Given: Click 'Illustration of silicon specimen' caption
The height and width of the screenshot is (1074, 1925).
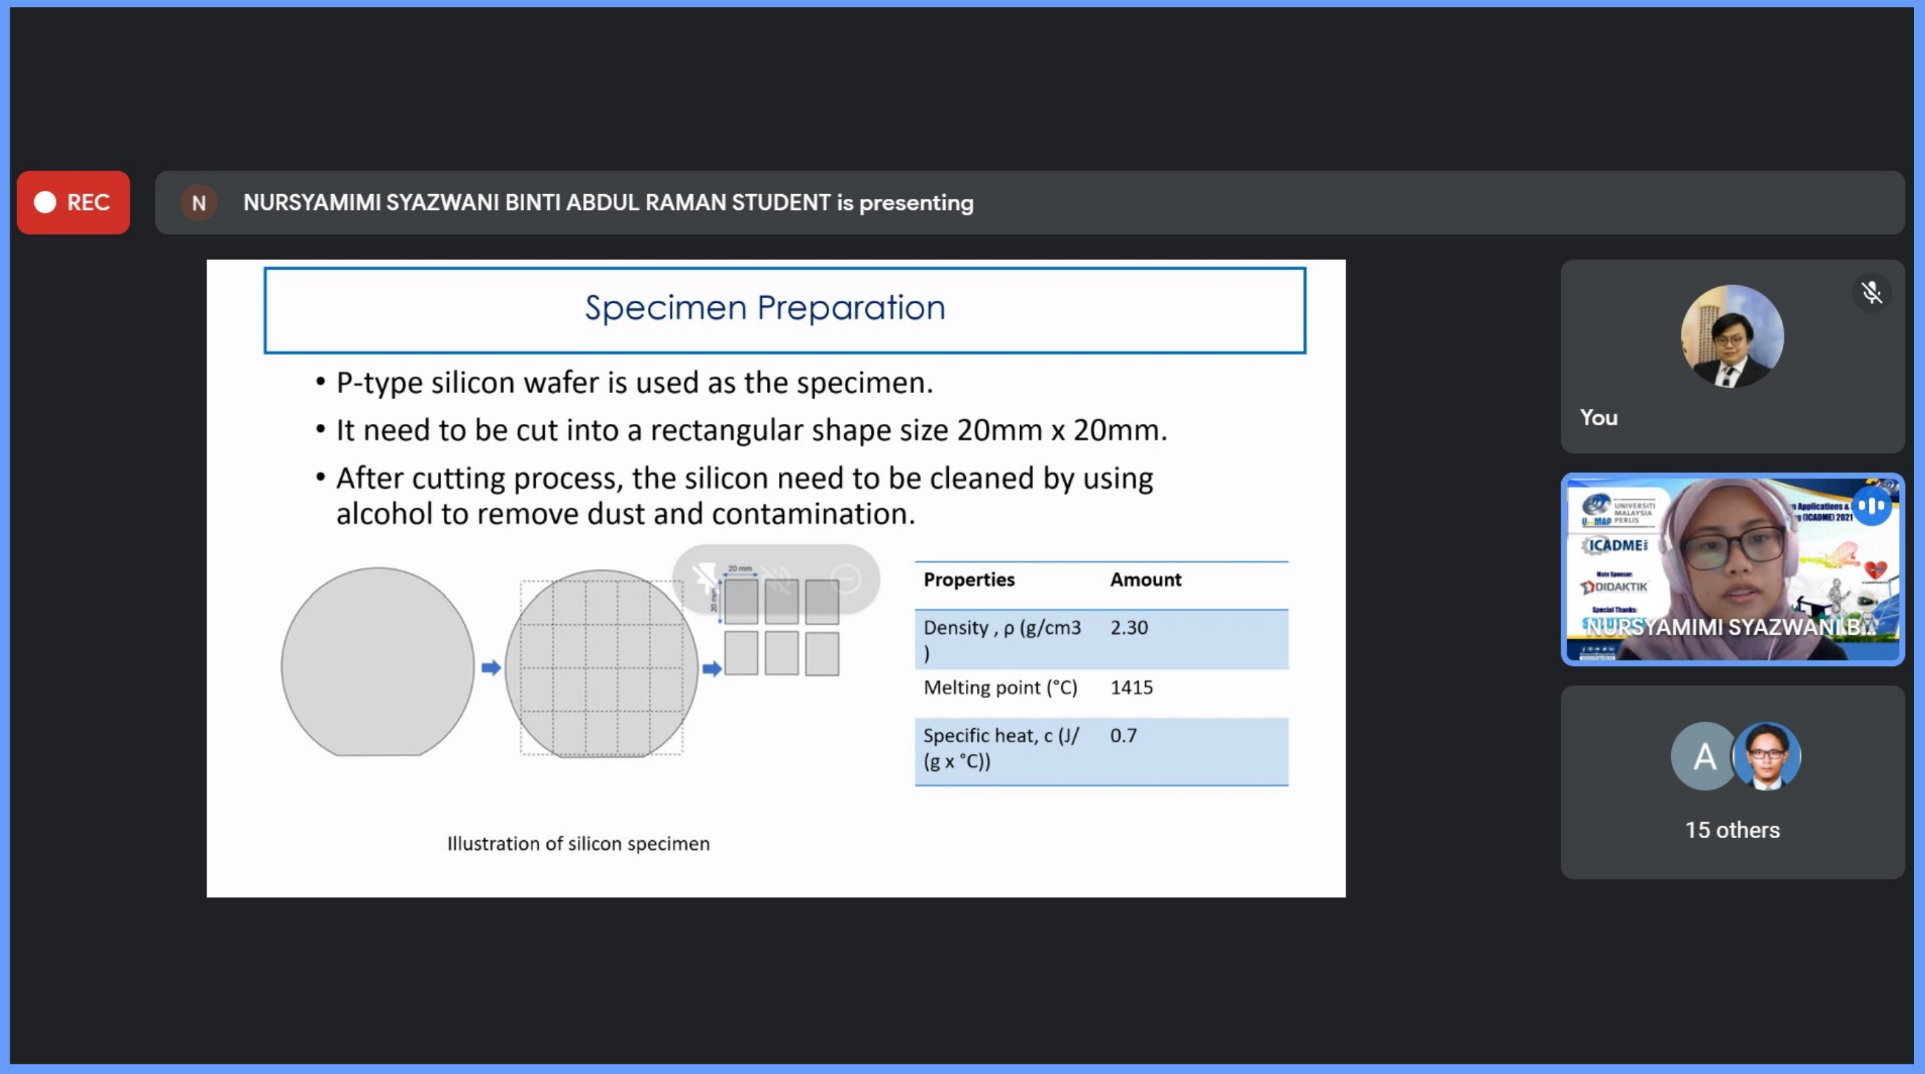Looking at the screenshot, I should (577, 843).
